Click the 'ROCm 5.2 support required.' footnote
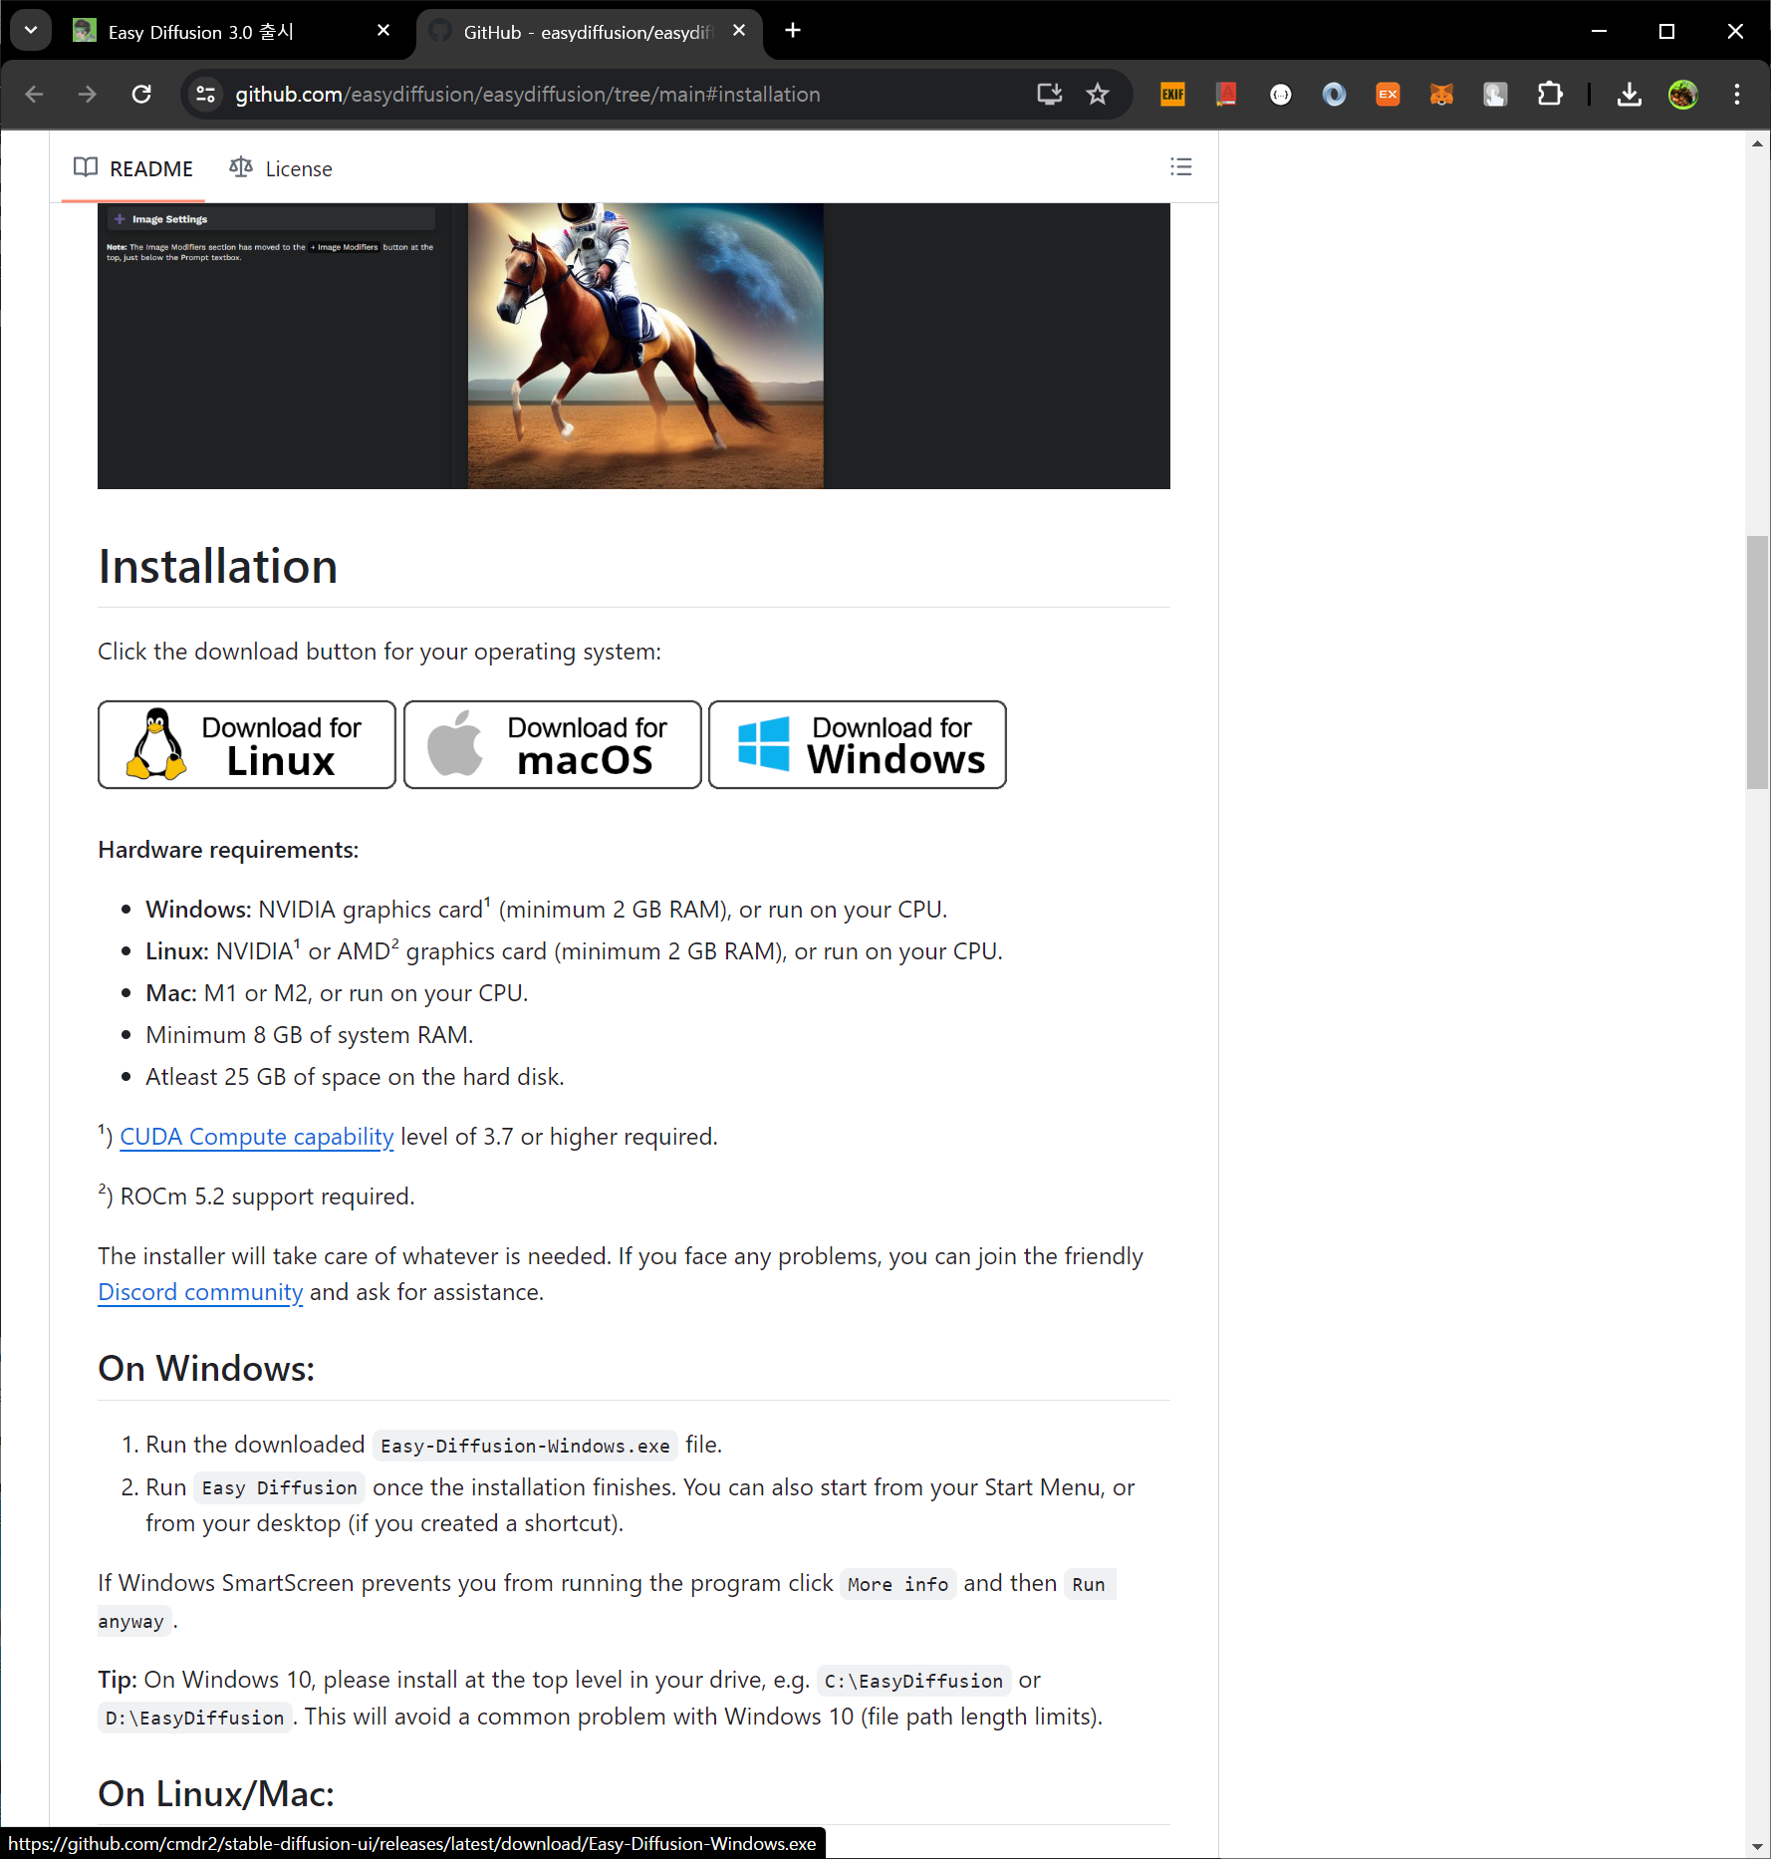The height and width of the screenshot is (1859, 1771). pos(256,1195)
